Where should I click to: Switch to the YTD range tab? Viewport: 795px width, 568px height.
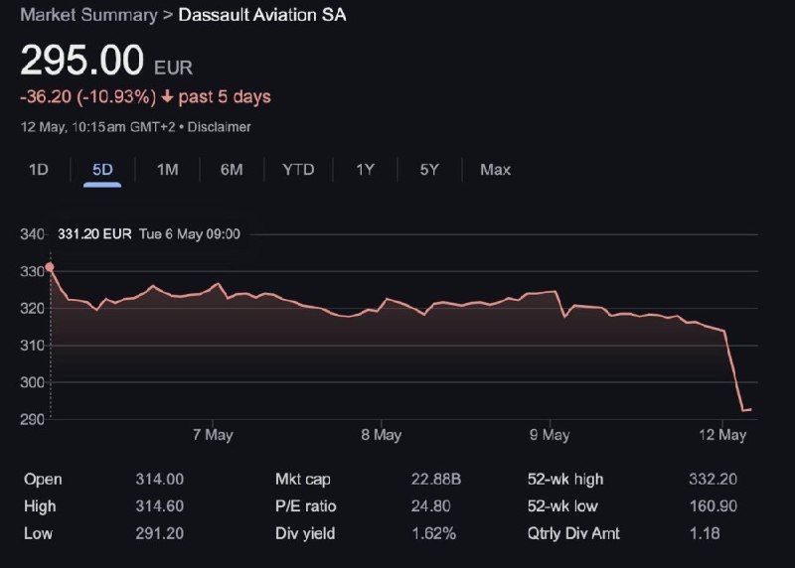click(x=298, y=169)
